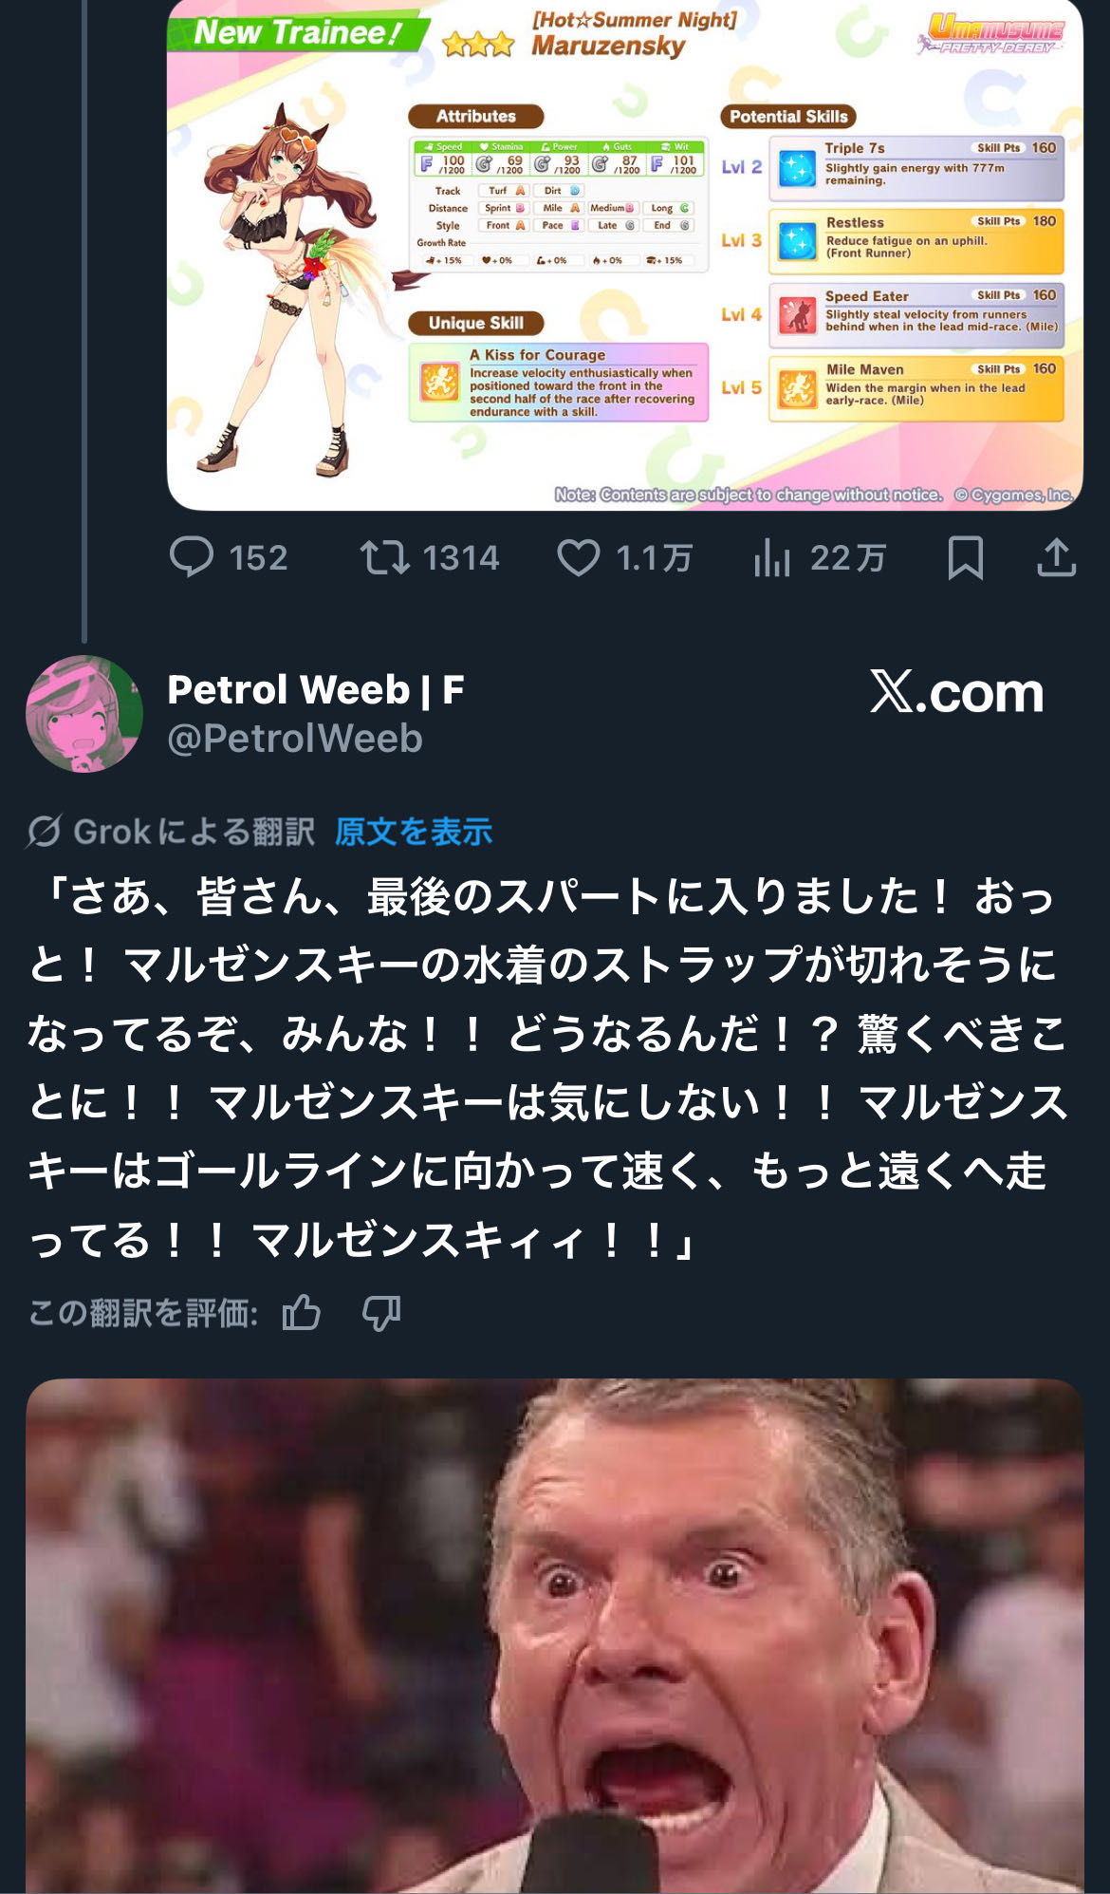Open the shouting man reaction image
This screenshot has height=1894, width=1110.
[x=555, y=1636]
